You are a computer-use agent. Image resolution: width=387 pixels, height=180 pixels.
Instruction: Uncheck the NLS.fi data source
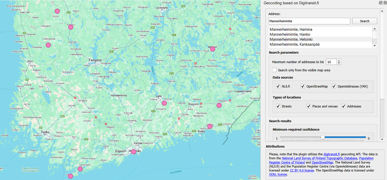(x=278, y=86)
